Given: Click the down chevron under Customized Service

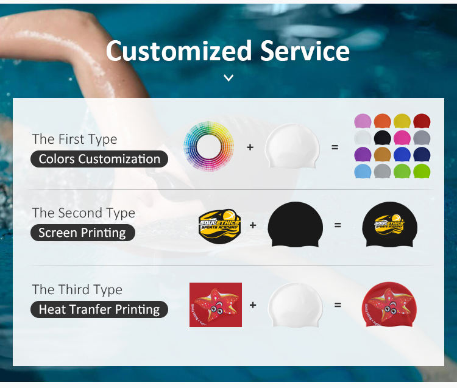Looking at the screenshot, I should (228, 78).
